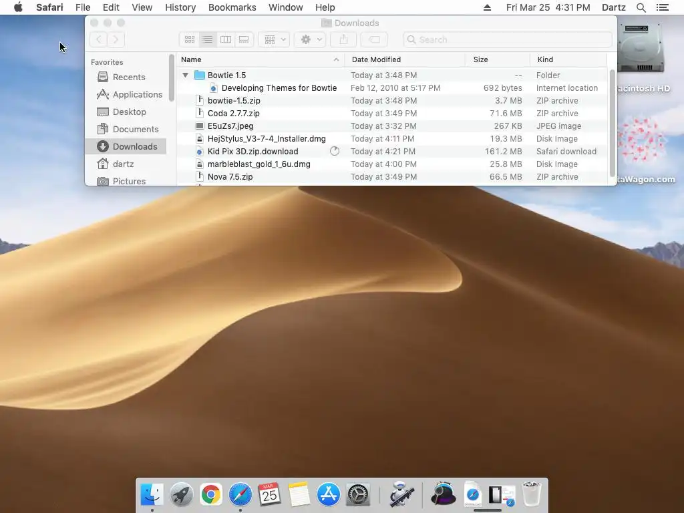
Task: Open Alfred hat icon in Dock
Action: click(444, 494)
